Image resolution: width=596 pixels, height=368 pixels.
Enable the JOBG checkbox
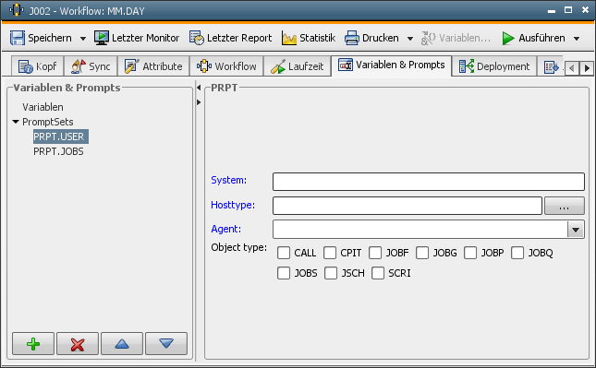tap(422, 253)
